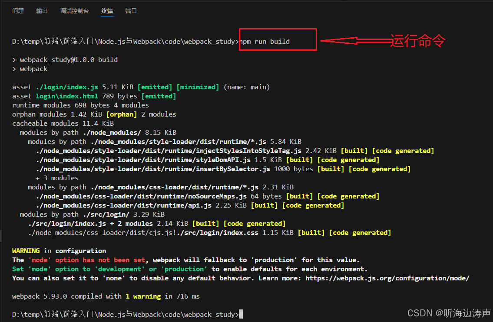The width and height of the screenshot is (493, 322).
Task: Open the ./login/index.js asset file link
Action: coord(67,87)
